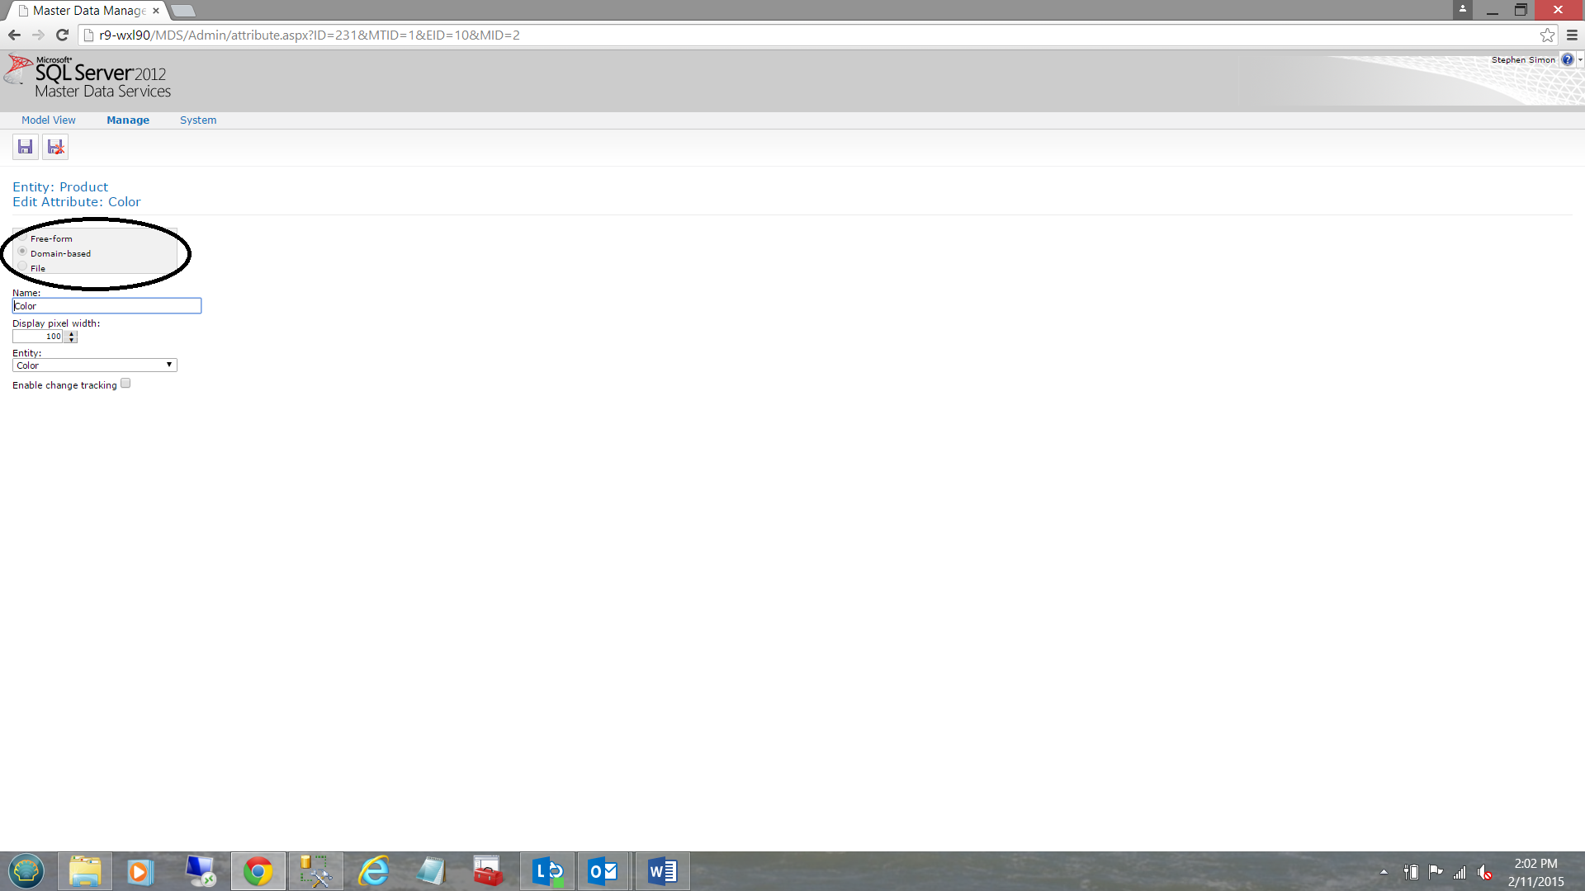Click the blue help question mark icon

[1567, 59]
